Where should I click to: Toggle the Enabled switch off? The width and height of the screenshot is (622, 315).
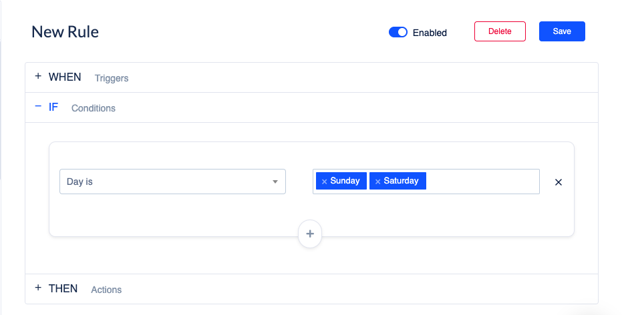click(398, 33)
